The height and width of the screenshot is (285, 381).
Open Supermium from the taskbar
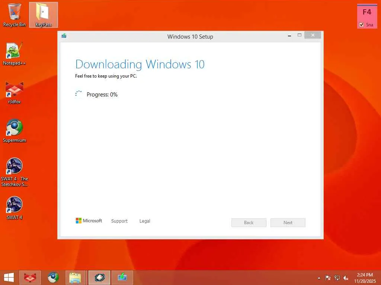(x=53, y=278)
